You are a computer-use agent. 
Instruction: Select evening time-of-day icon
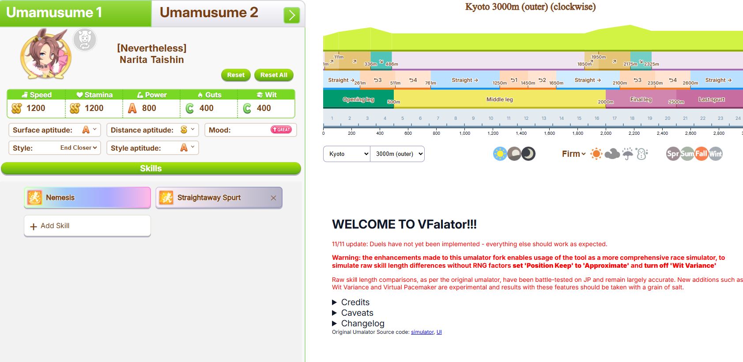click(514, 154)
